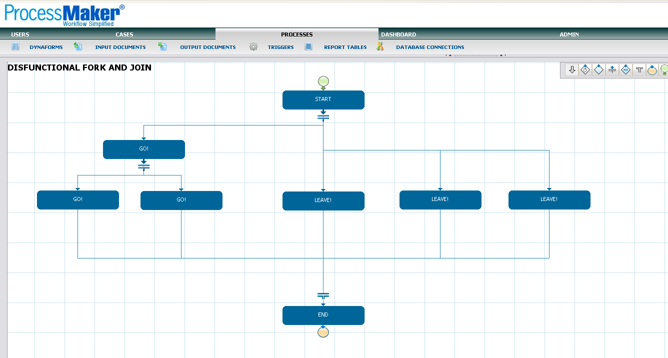Open OUTPUT DOCUMENTS settings
668x358 pixels.
click(208, 47)
